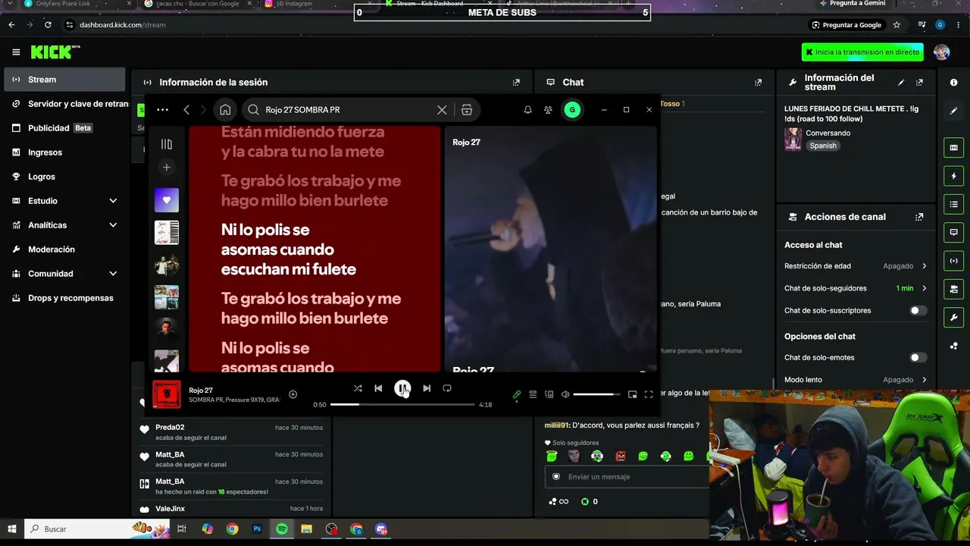This screenshot has height=546, width=970.
Task: Click the Enviar un mensaje field
Action: (x=627, y=477)
